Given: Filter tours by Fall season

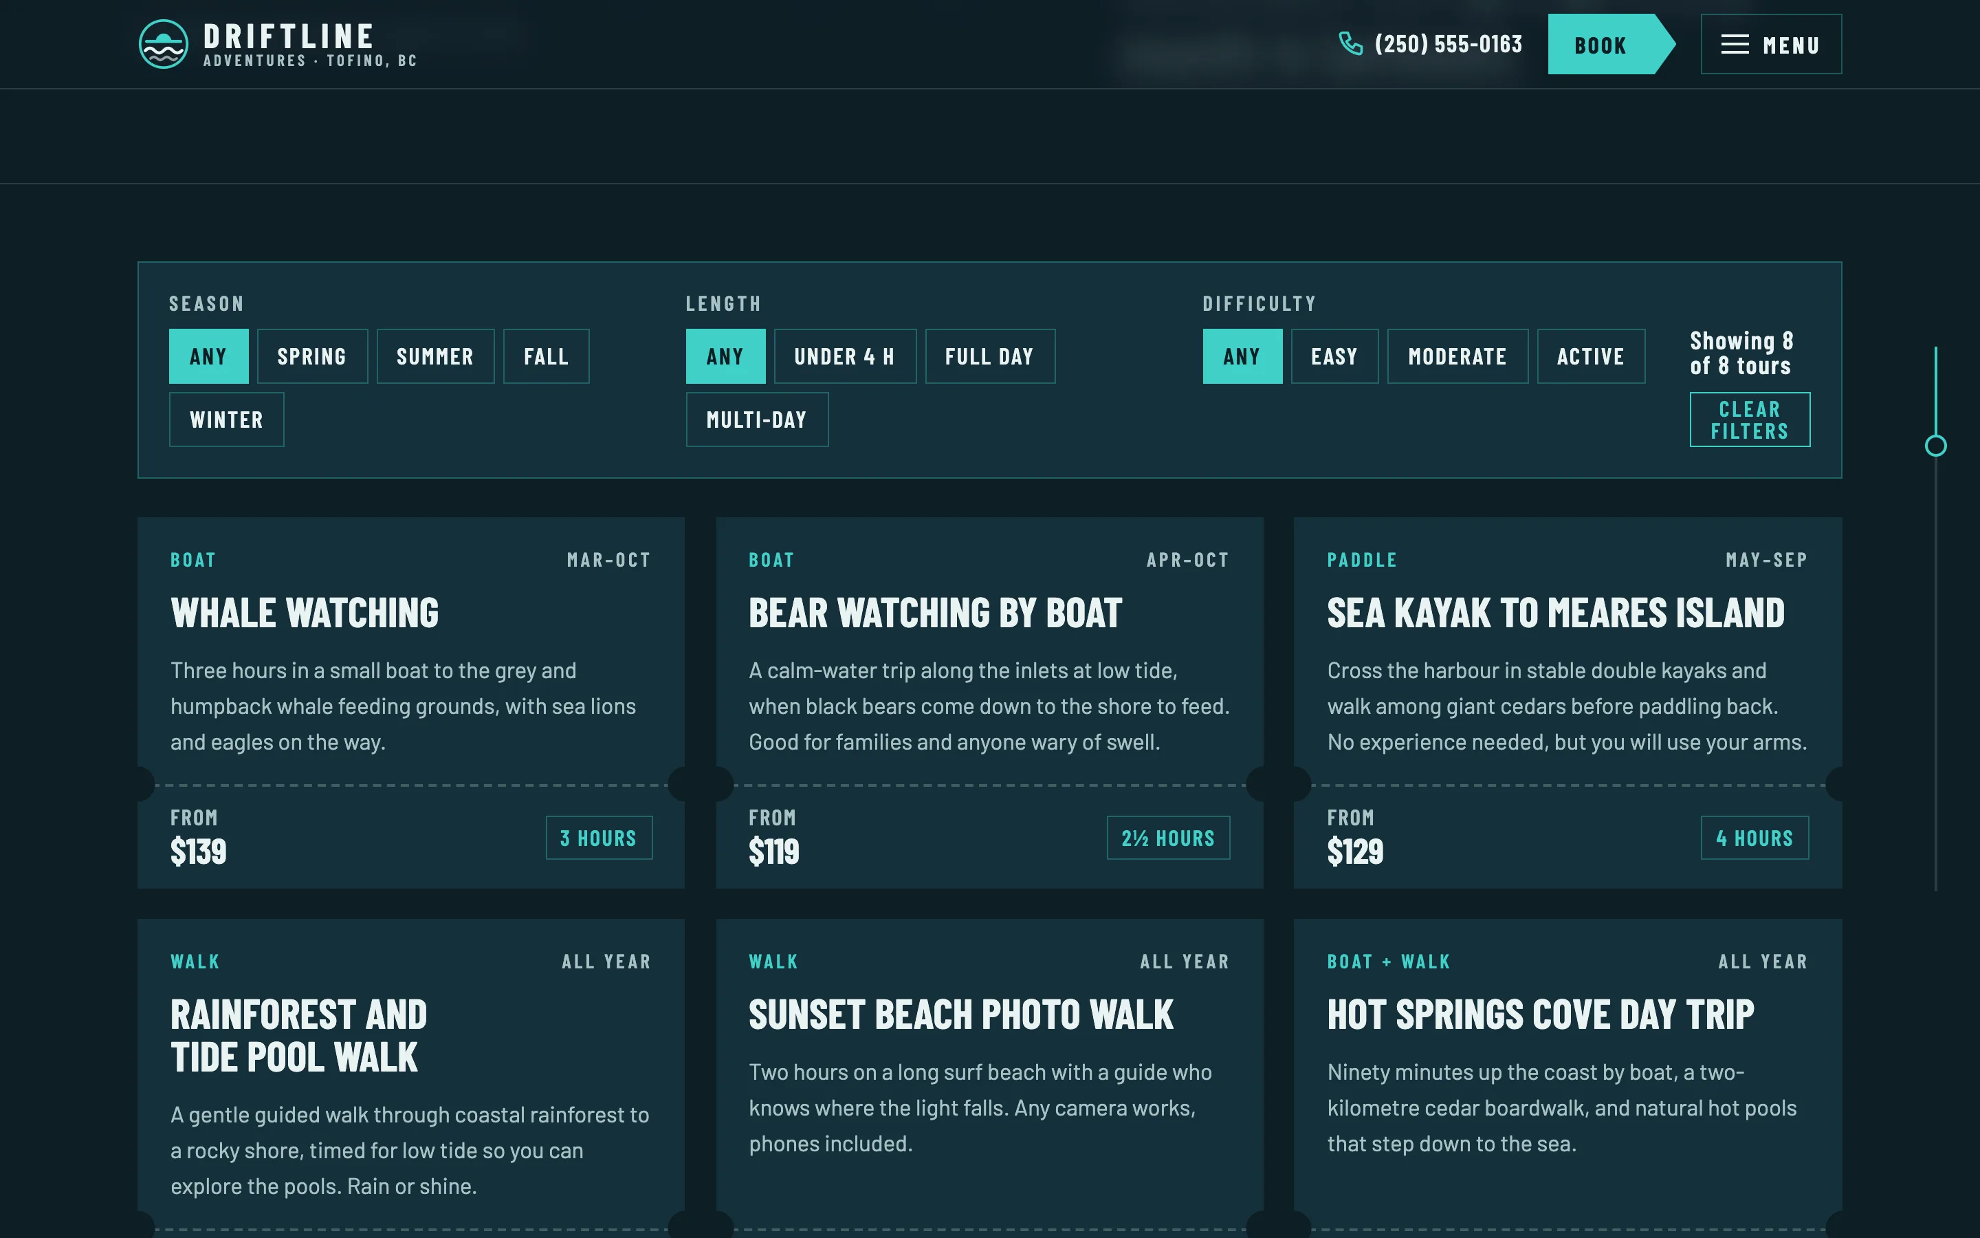Looking at the screenshot, I should click(546, 356).
